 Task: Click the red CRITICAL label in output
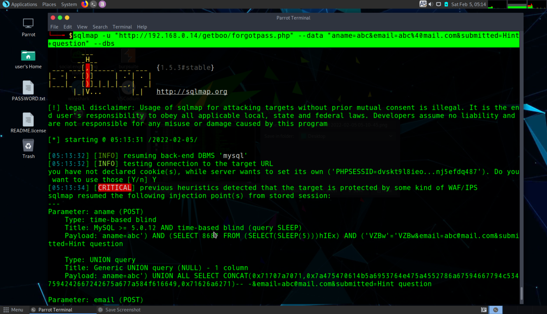click(x=115, y=187)
